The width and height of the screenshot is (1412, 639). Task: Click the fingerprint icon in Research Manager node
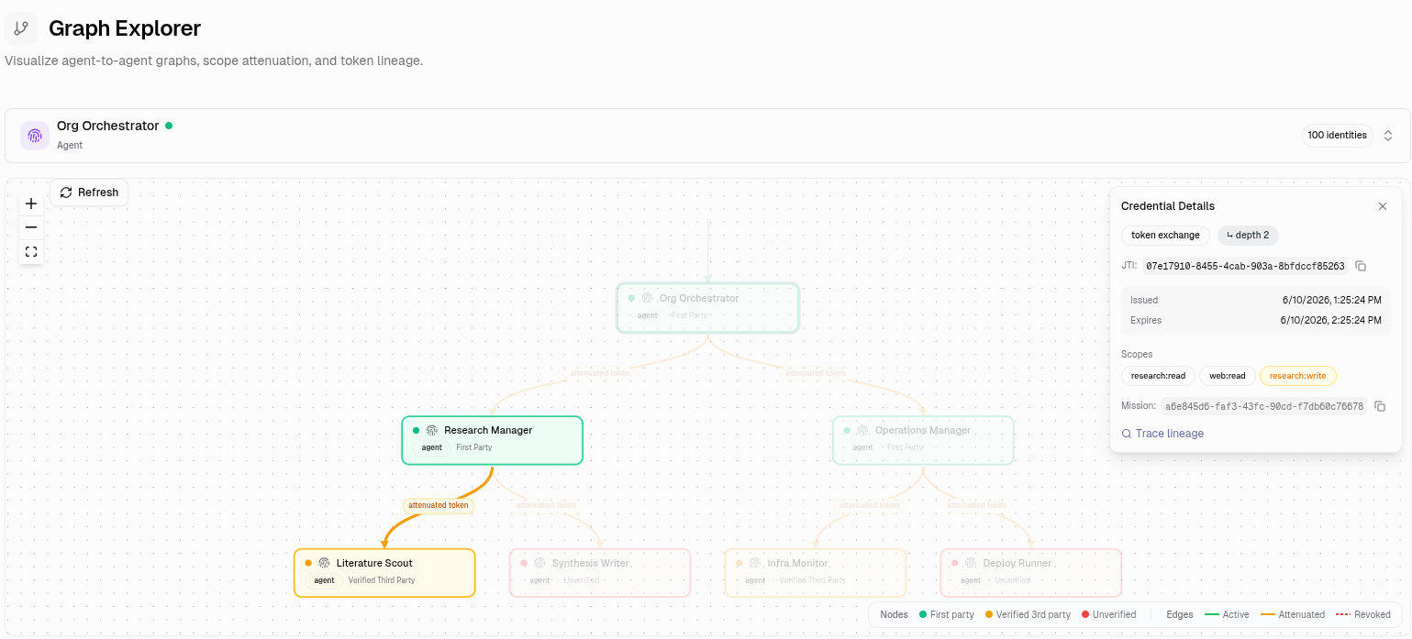432,430
